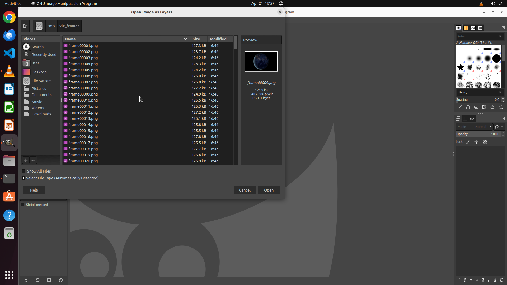The width and height of the screenshot is (507, 285).
Task: Sort files by Modified column header
Action: tap(218, 39)
